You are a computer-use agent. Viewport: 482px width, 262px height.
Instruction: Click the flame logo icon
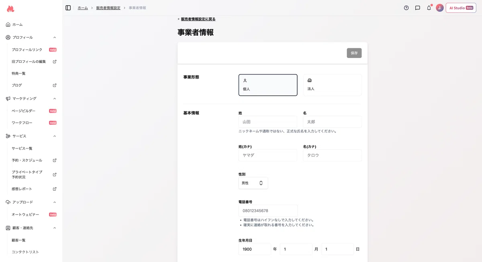click(10, 8)
